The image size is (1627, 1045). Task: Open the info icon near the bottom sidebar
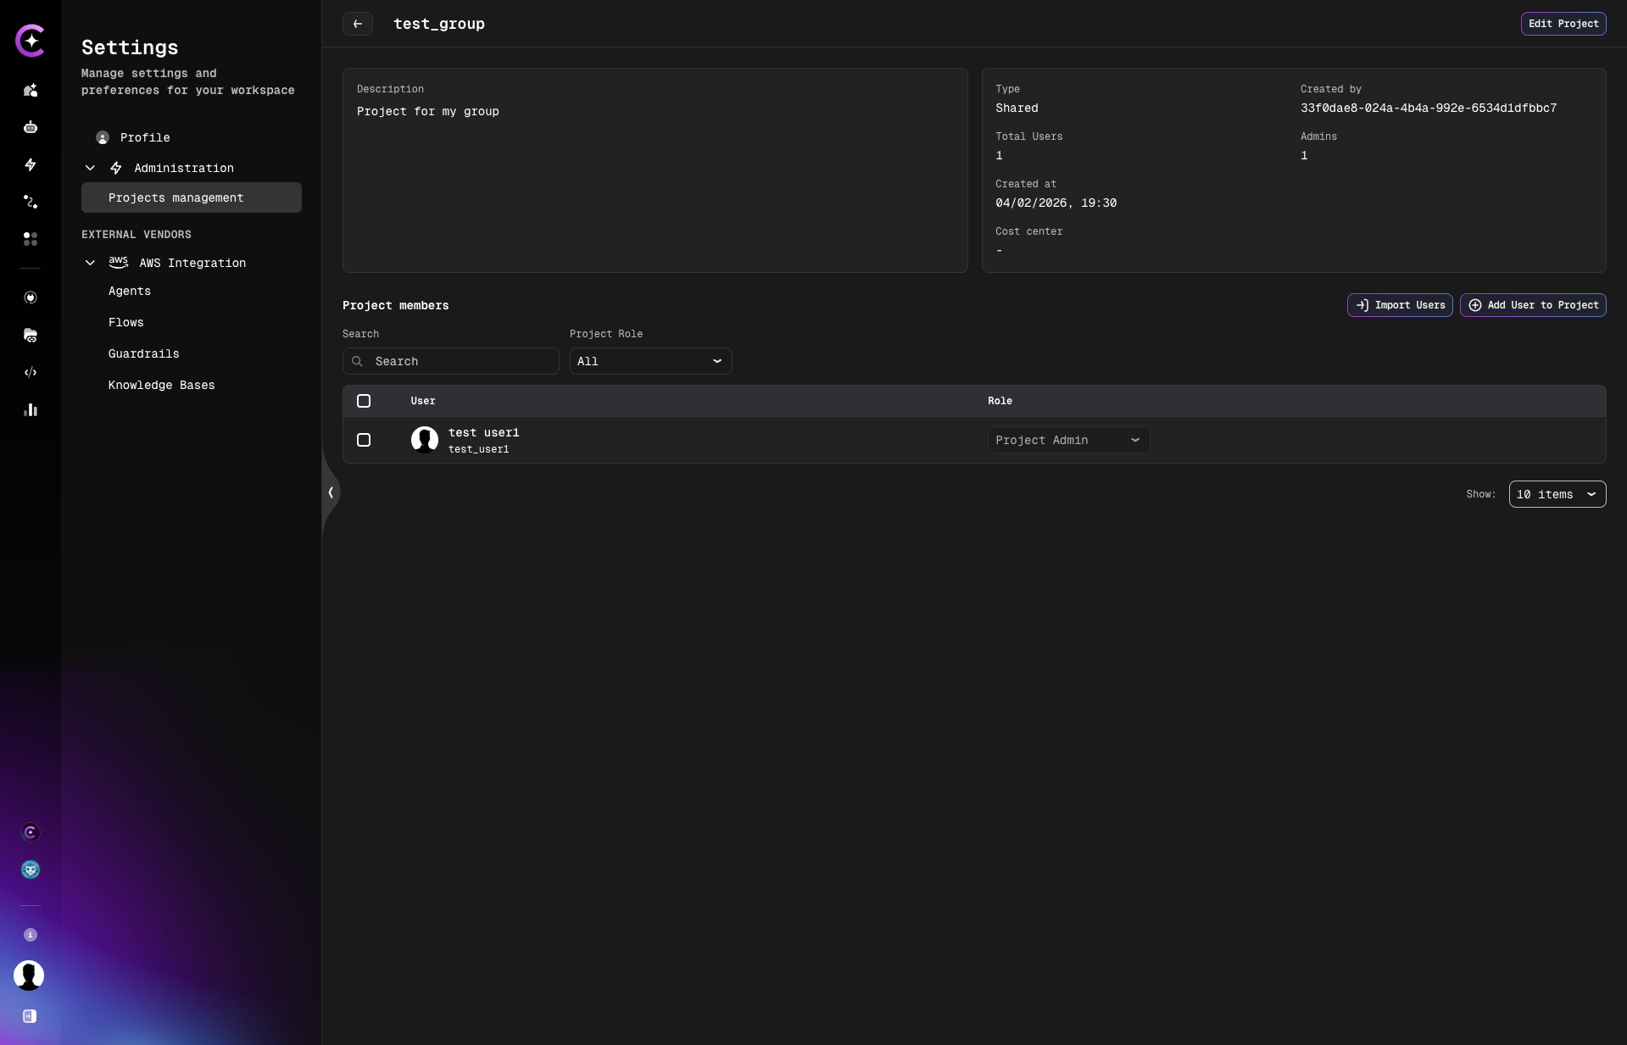pos(31,936)
